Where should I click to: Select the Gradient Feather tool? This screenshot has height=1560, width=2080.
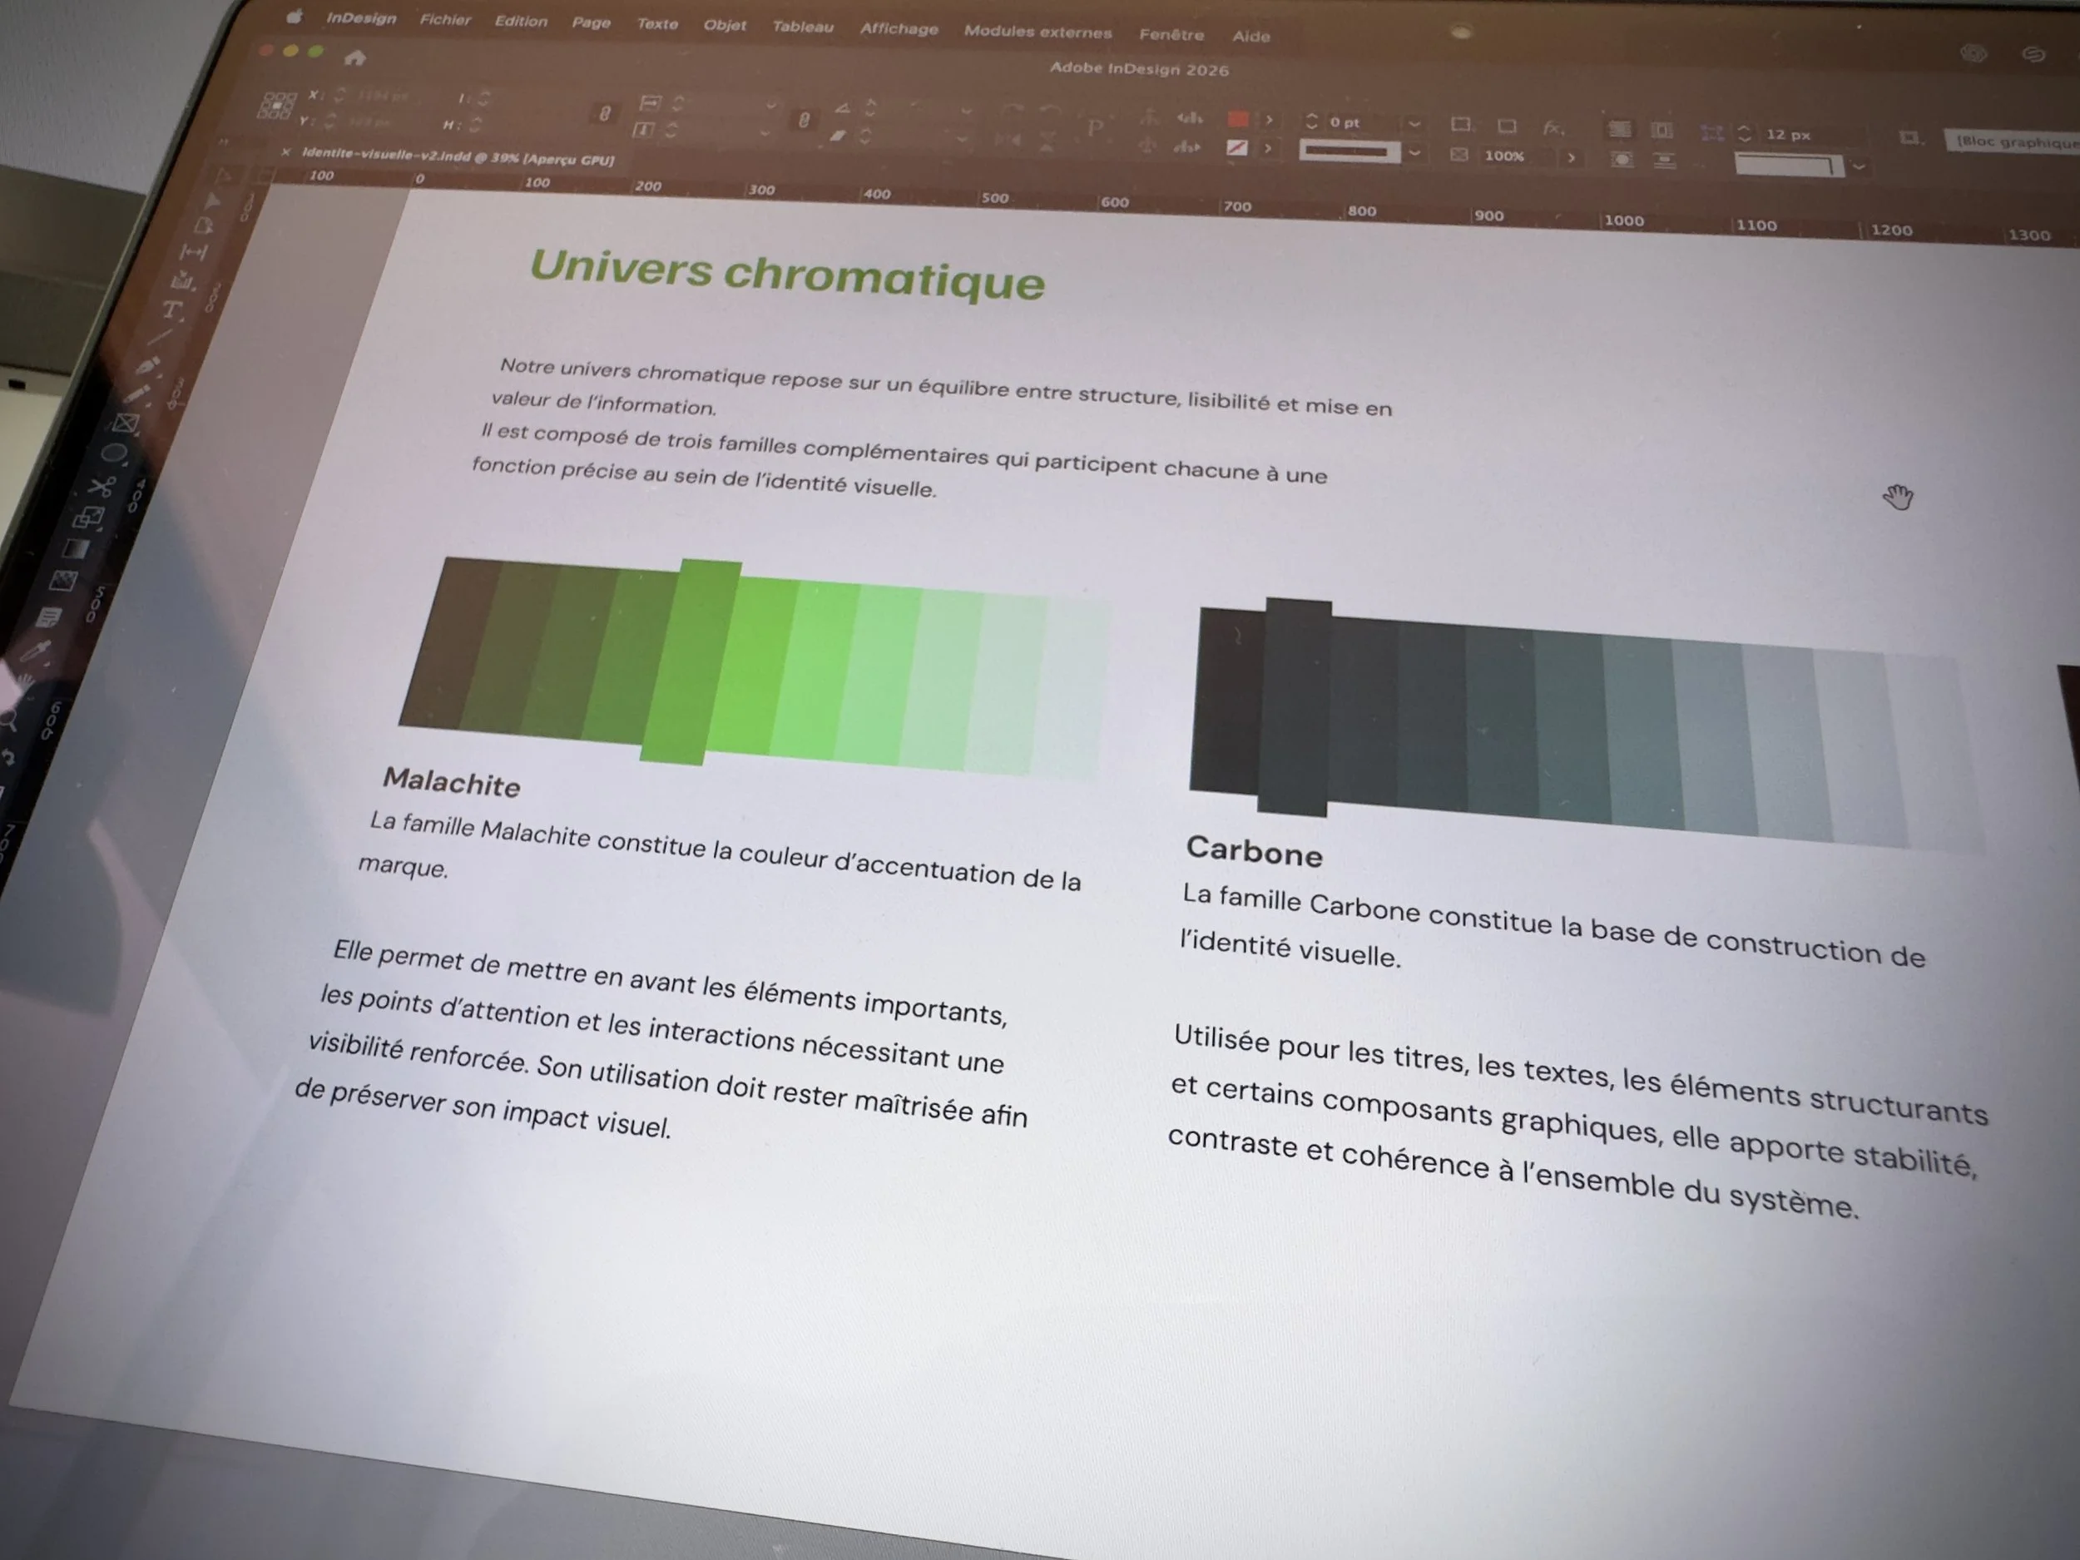(64, 581)
